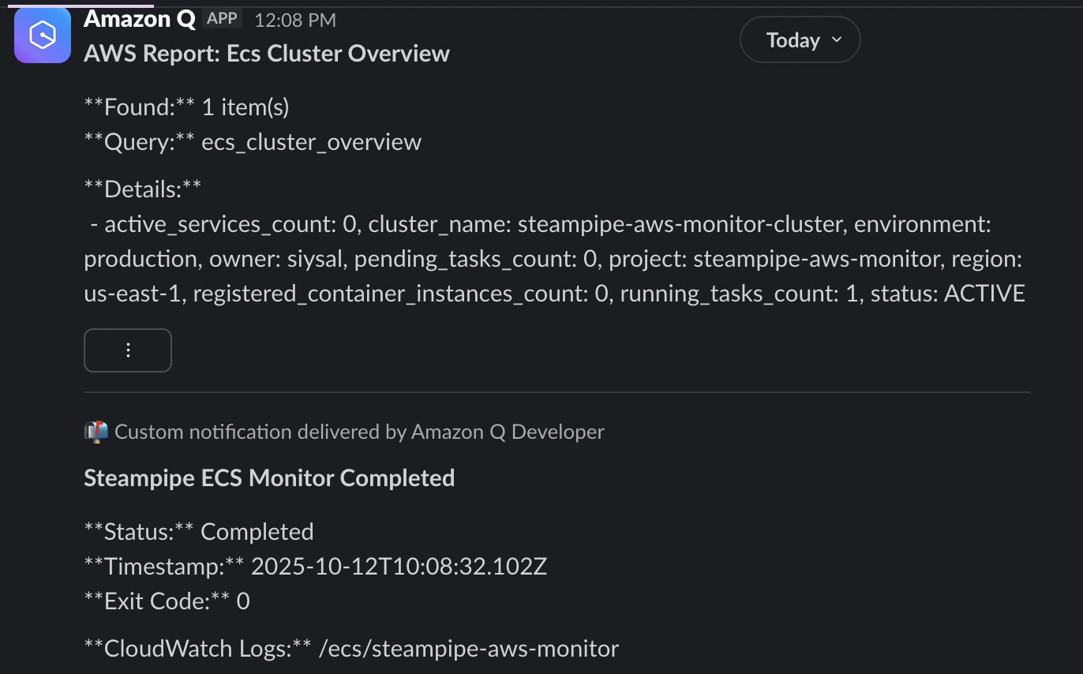Select the 12:08 PM message timestamp

[x=295, y=20]
